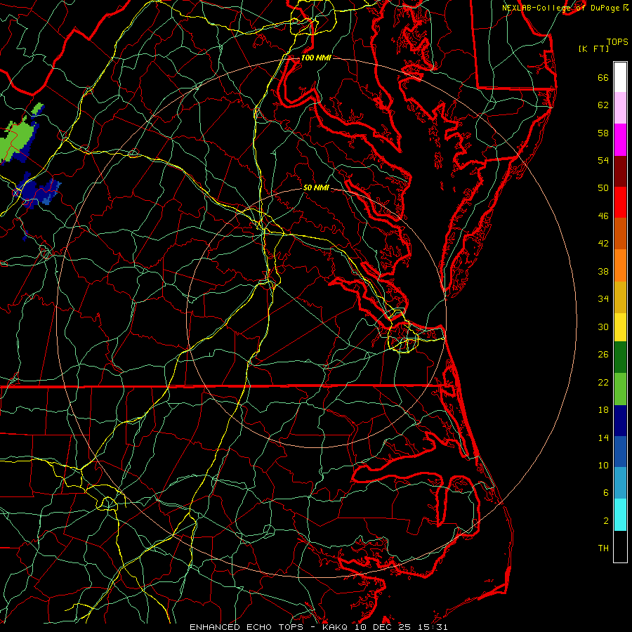This screenshot has height=632, width=632.
Task: Click the "TH" threshold label
Action: pos(603,548)
